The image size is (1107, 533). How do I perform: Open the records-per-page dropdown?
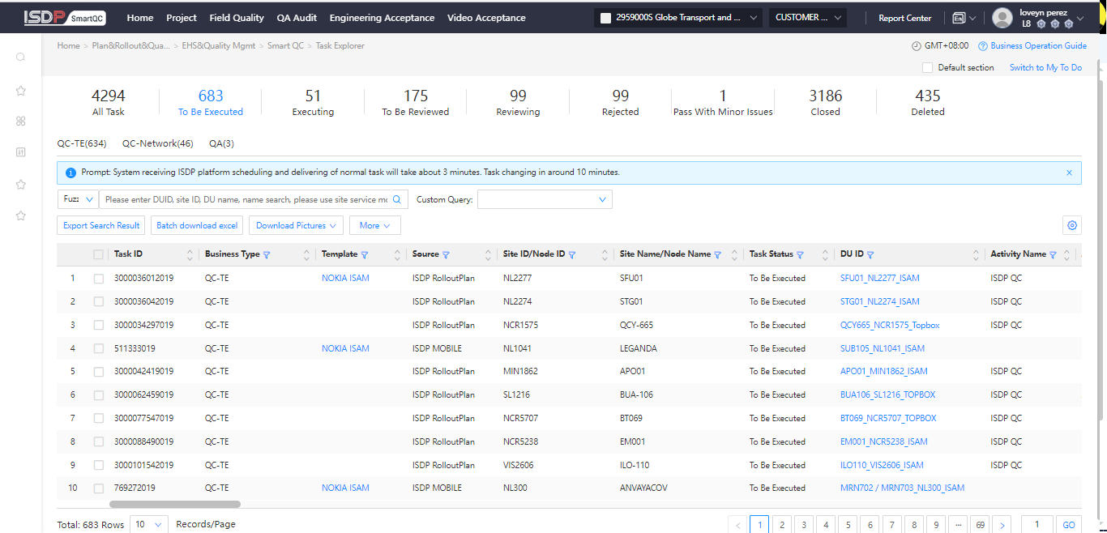[x=149, y=525]
